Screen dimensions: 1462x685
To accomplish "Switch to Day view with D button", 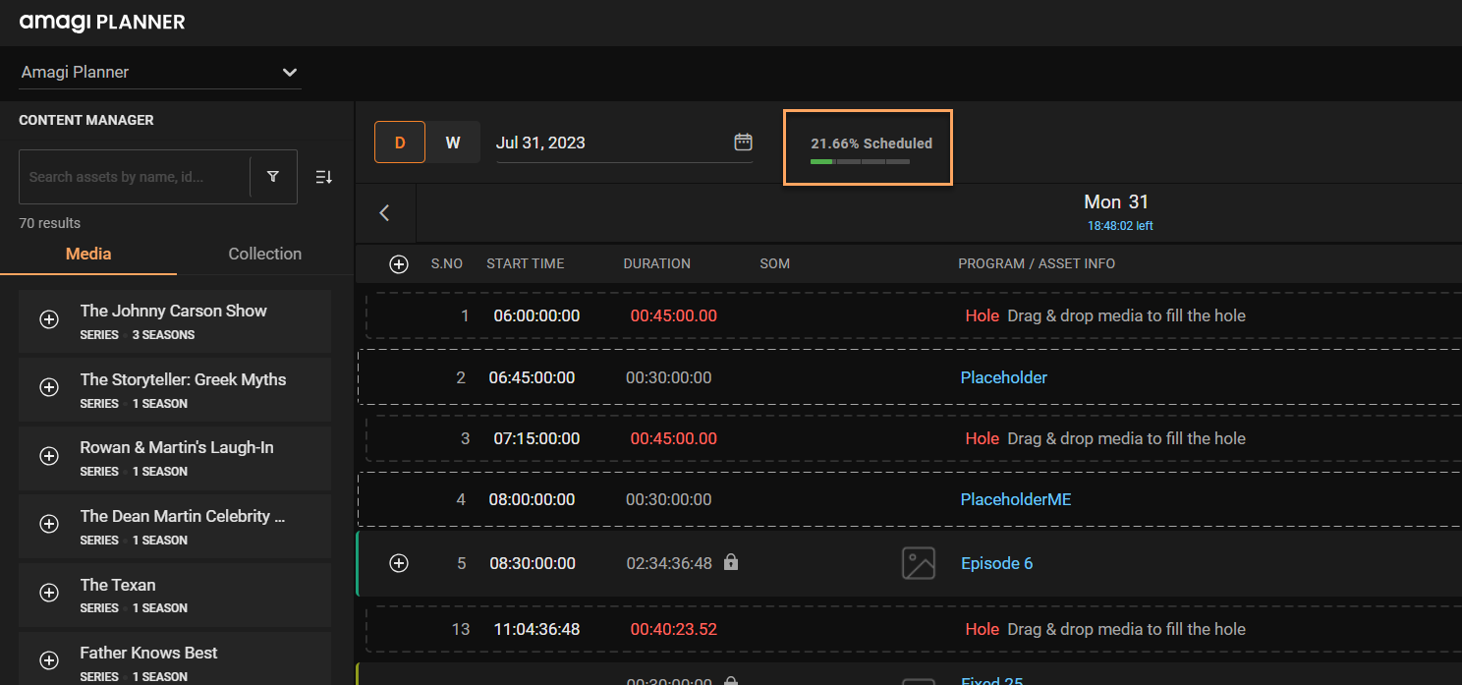I will [x=400, y=143].
